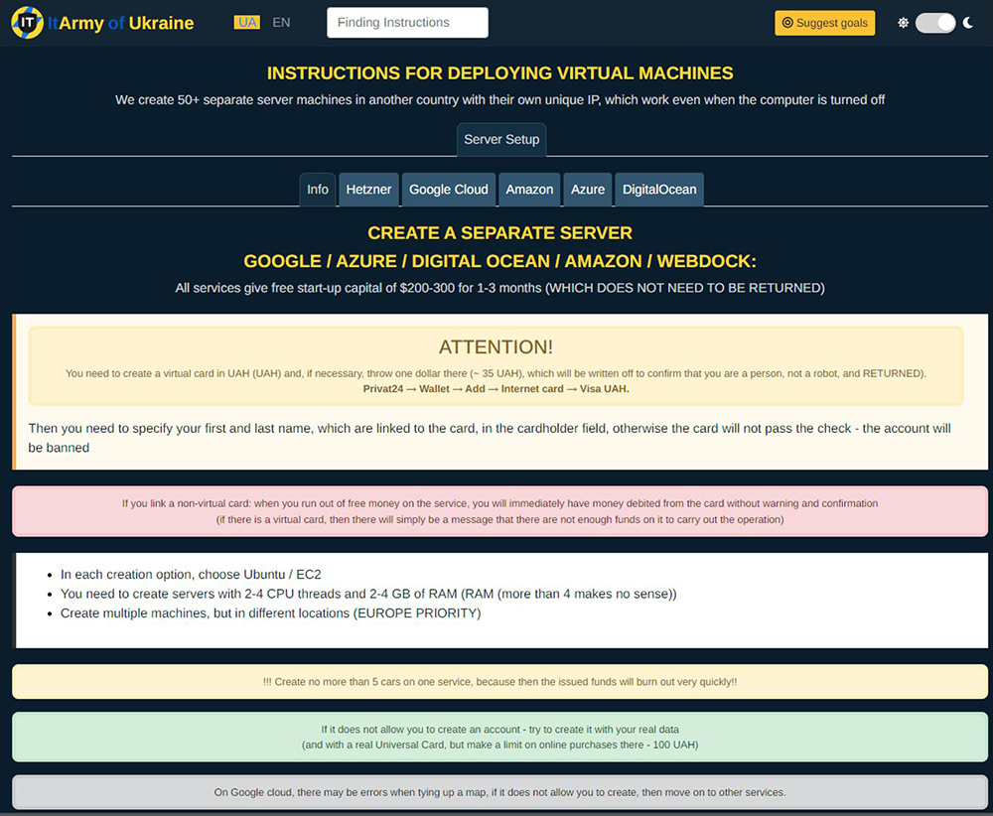Open the Suggest goals button
993x816 pixels.
824,23
